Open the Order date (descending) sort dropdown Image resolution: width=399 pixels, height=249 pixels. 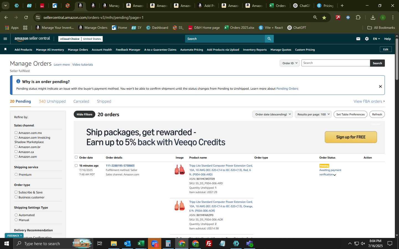click(273, 114)
